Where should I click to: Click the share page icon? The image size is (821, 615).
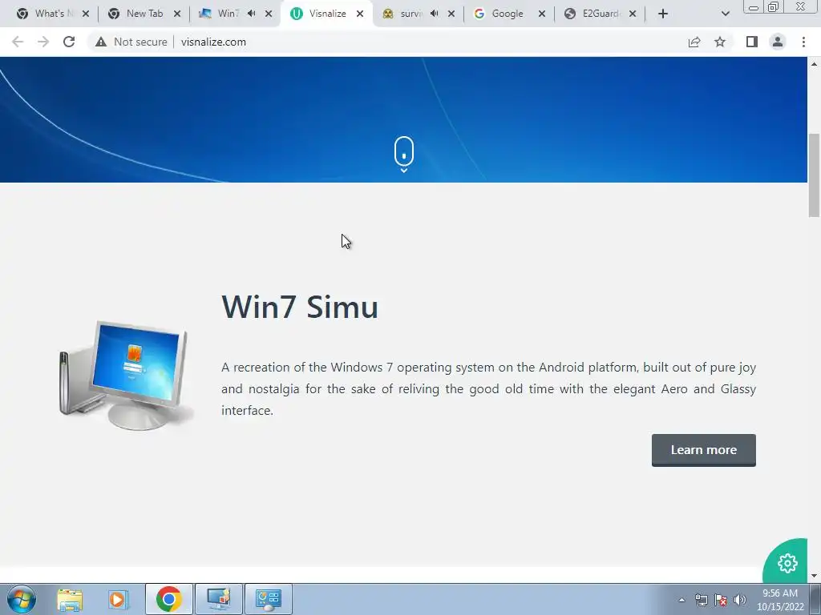point(694,42)
